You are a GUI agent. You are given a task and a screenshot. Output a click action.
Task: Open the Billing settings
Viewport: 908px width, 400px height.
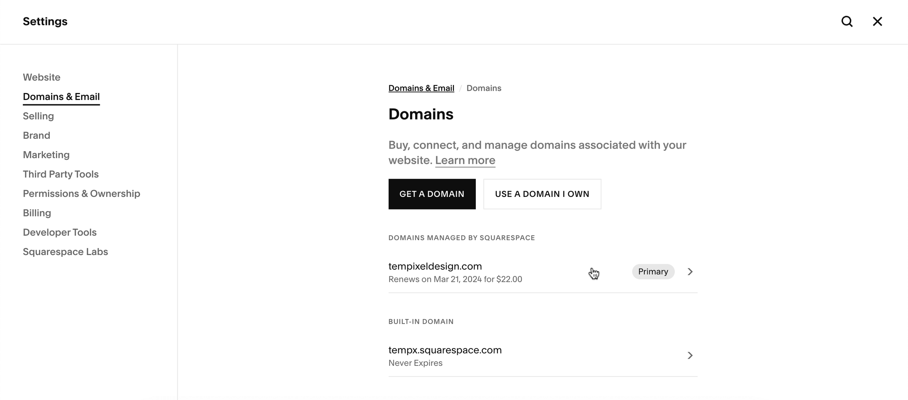[37, 213]
